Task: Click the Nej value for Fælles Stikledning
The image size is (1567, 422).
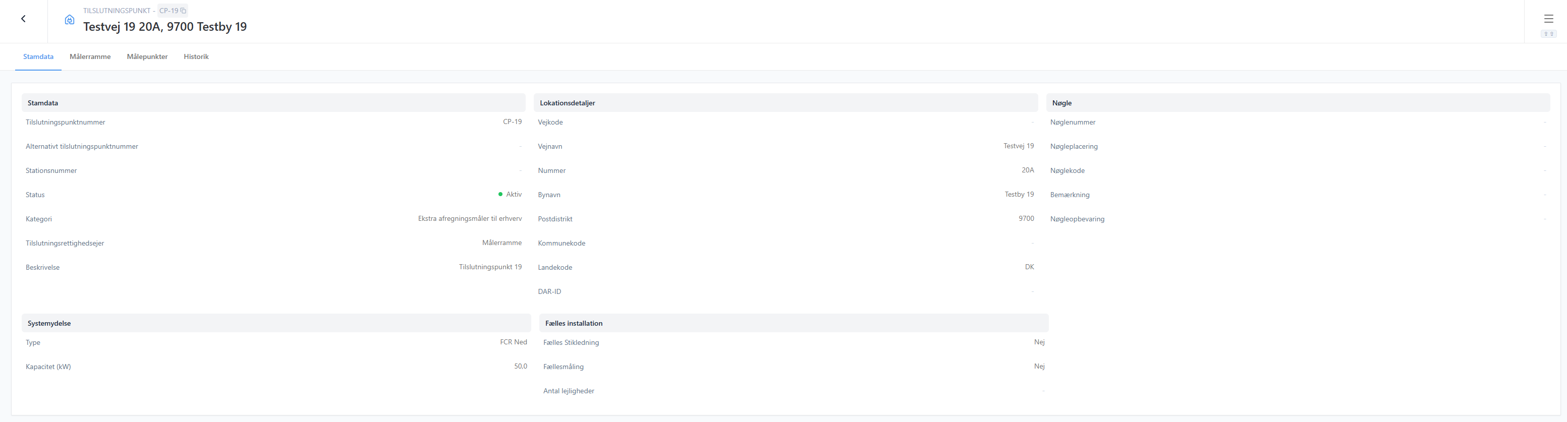Action: coord(1039,342)
